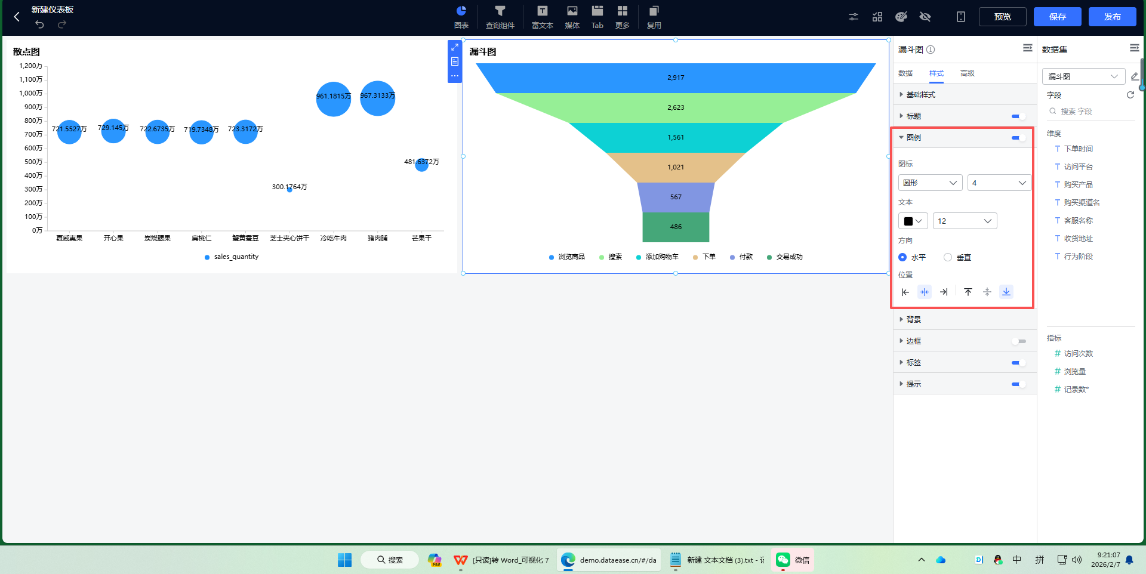
Task: Open the 漏斗图 dataset dropdown
Action: tap(1083, 76)
